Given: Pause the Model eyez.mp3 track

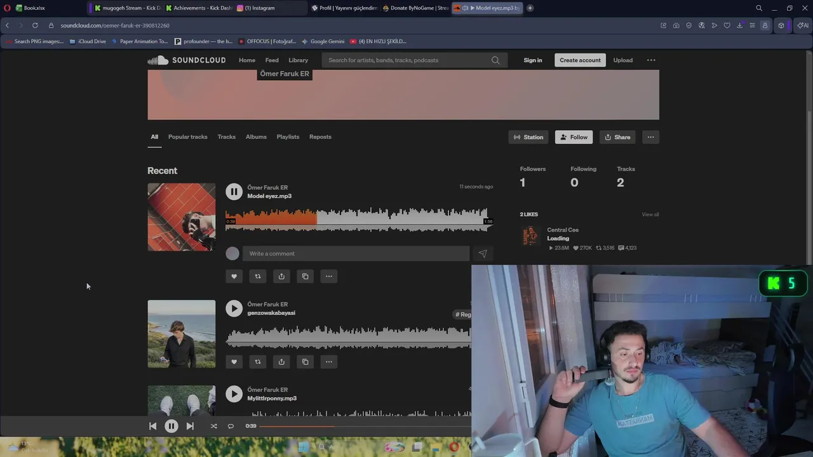Looking at the screenshot, I should 234,191.
